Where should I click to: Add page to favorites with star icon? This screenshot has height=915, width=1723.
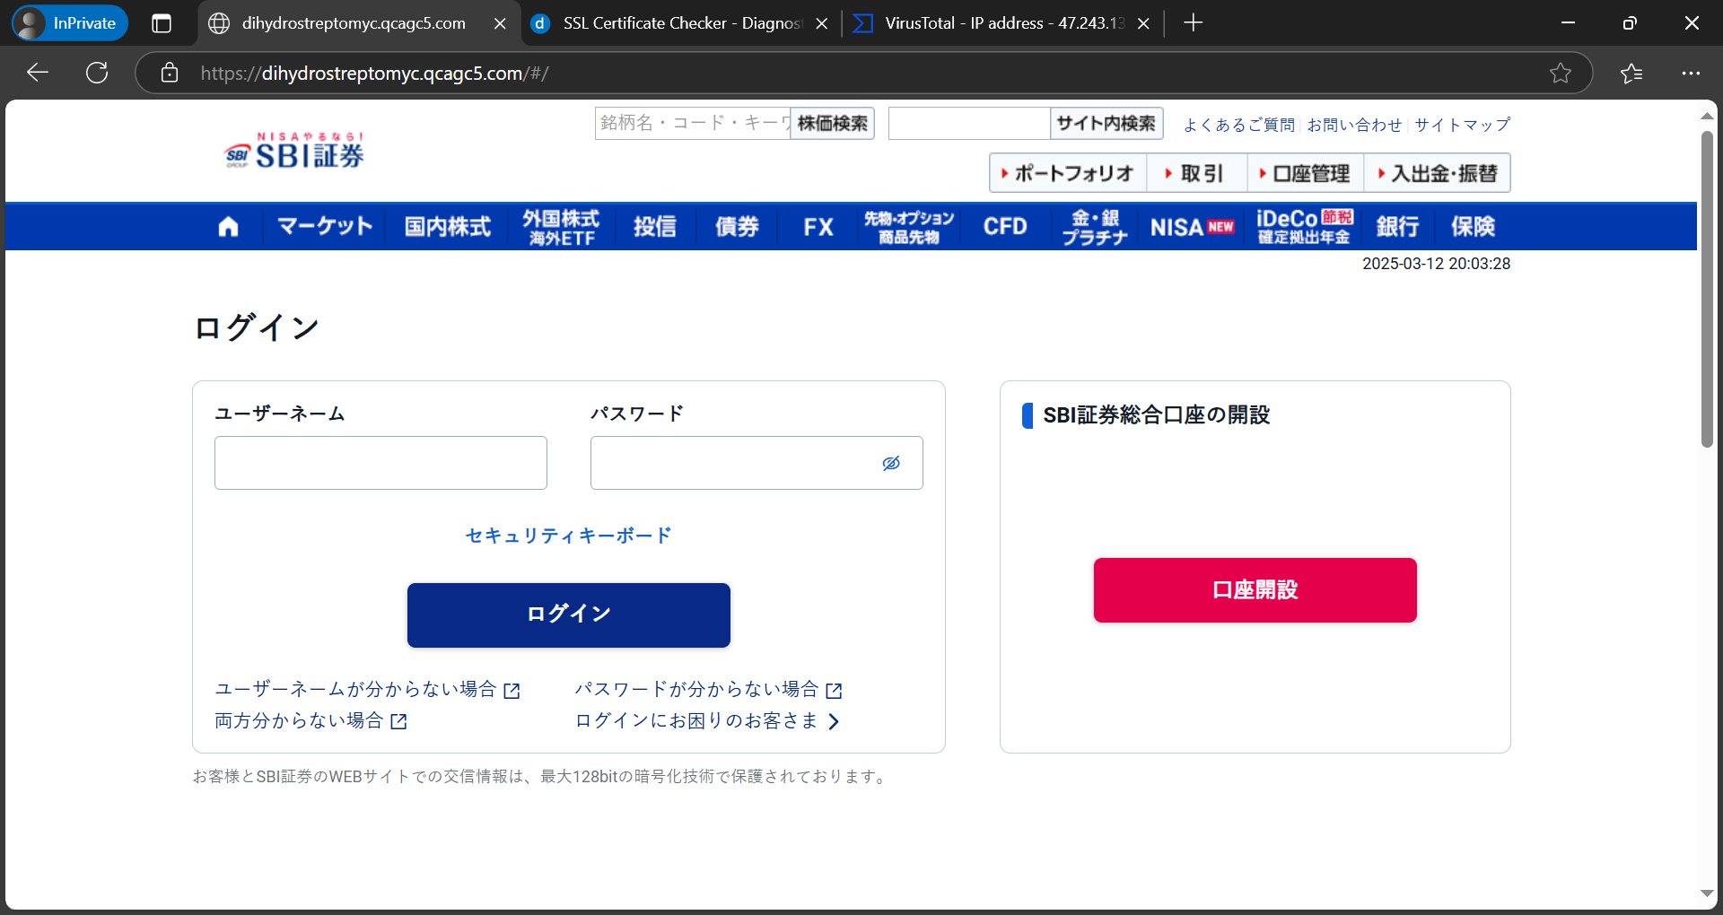pos(1561,73)
